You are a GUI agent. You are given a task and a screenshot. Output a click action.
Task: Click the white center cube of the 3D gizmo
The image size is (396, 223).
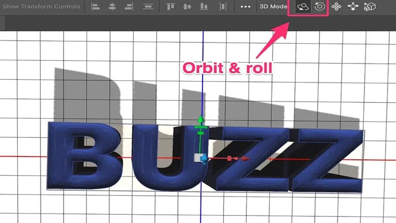click(x=198, y=157)
